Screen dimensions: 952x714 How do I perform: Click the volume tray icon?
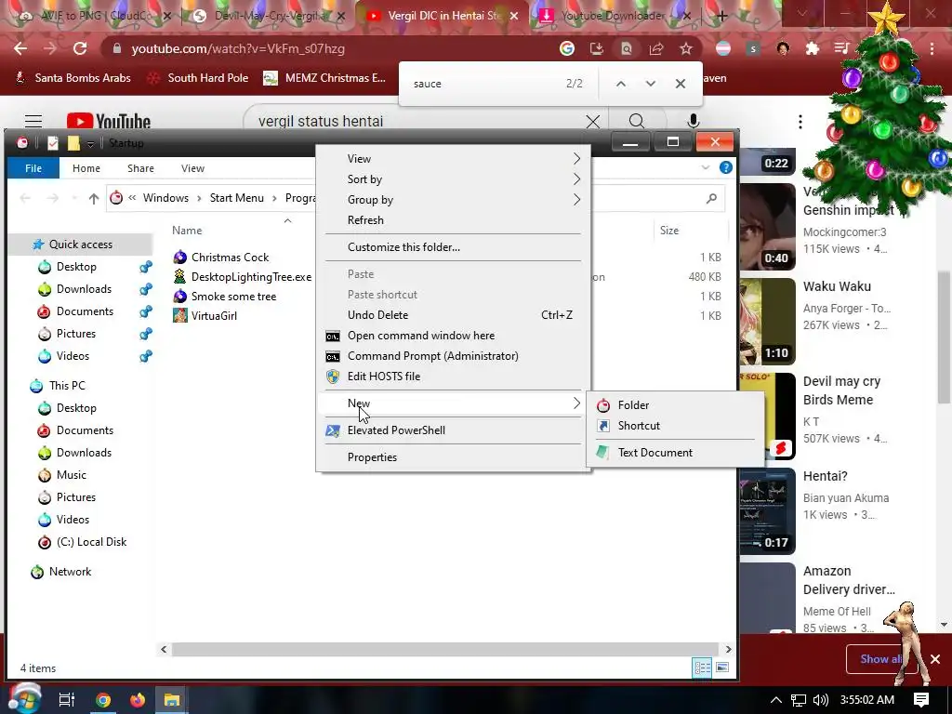tap(820, 700)
